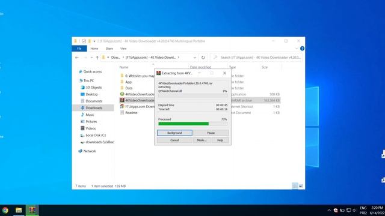Click Dow... breadcrumb in address bar
Image resolution: width=385 pixels, height=216 pixels.
[115, 58]
